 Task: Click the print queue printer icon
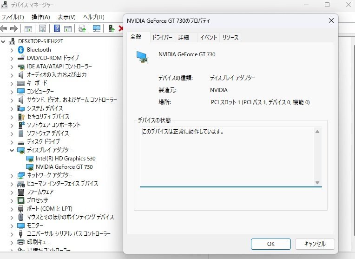tap(21, 242)
